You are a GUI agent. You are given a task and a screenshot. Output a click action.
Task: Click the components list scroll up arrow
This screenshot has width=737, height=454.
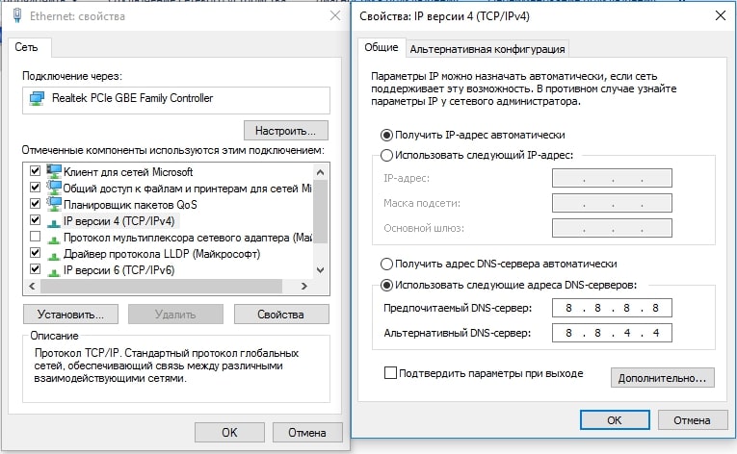[x=321, y=172]
